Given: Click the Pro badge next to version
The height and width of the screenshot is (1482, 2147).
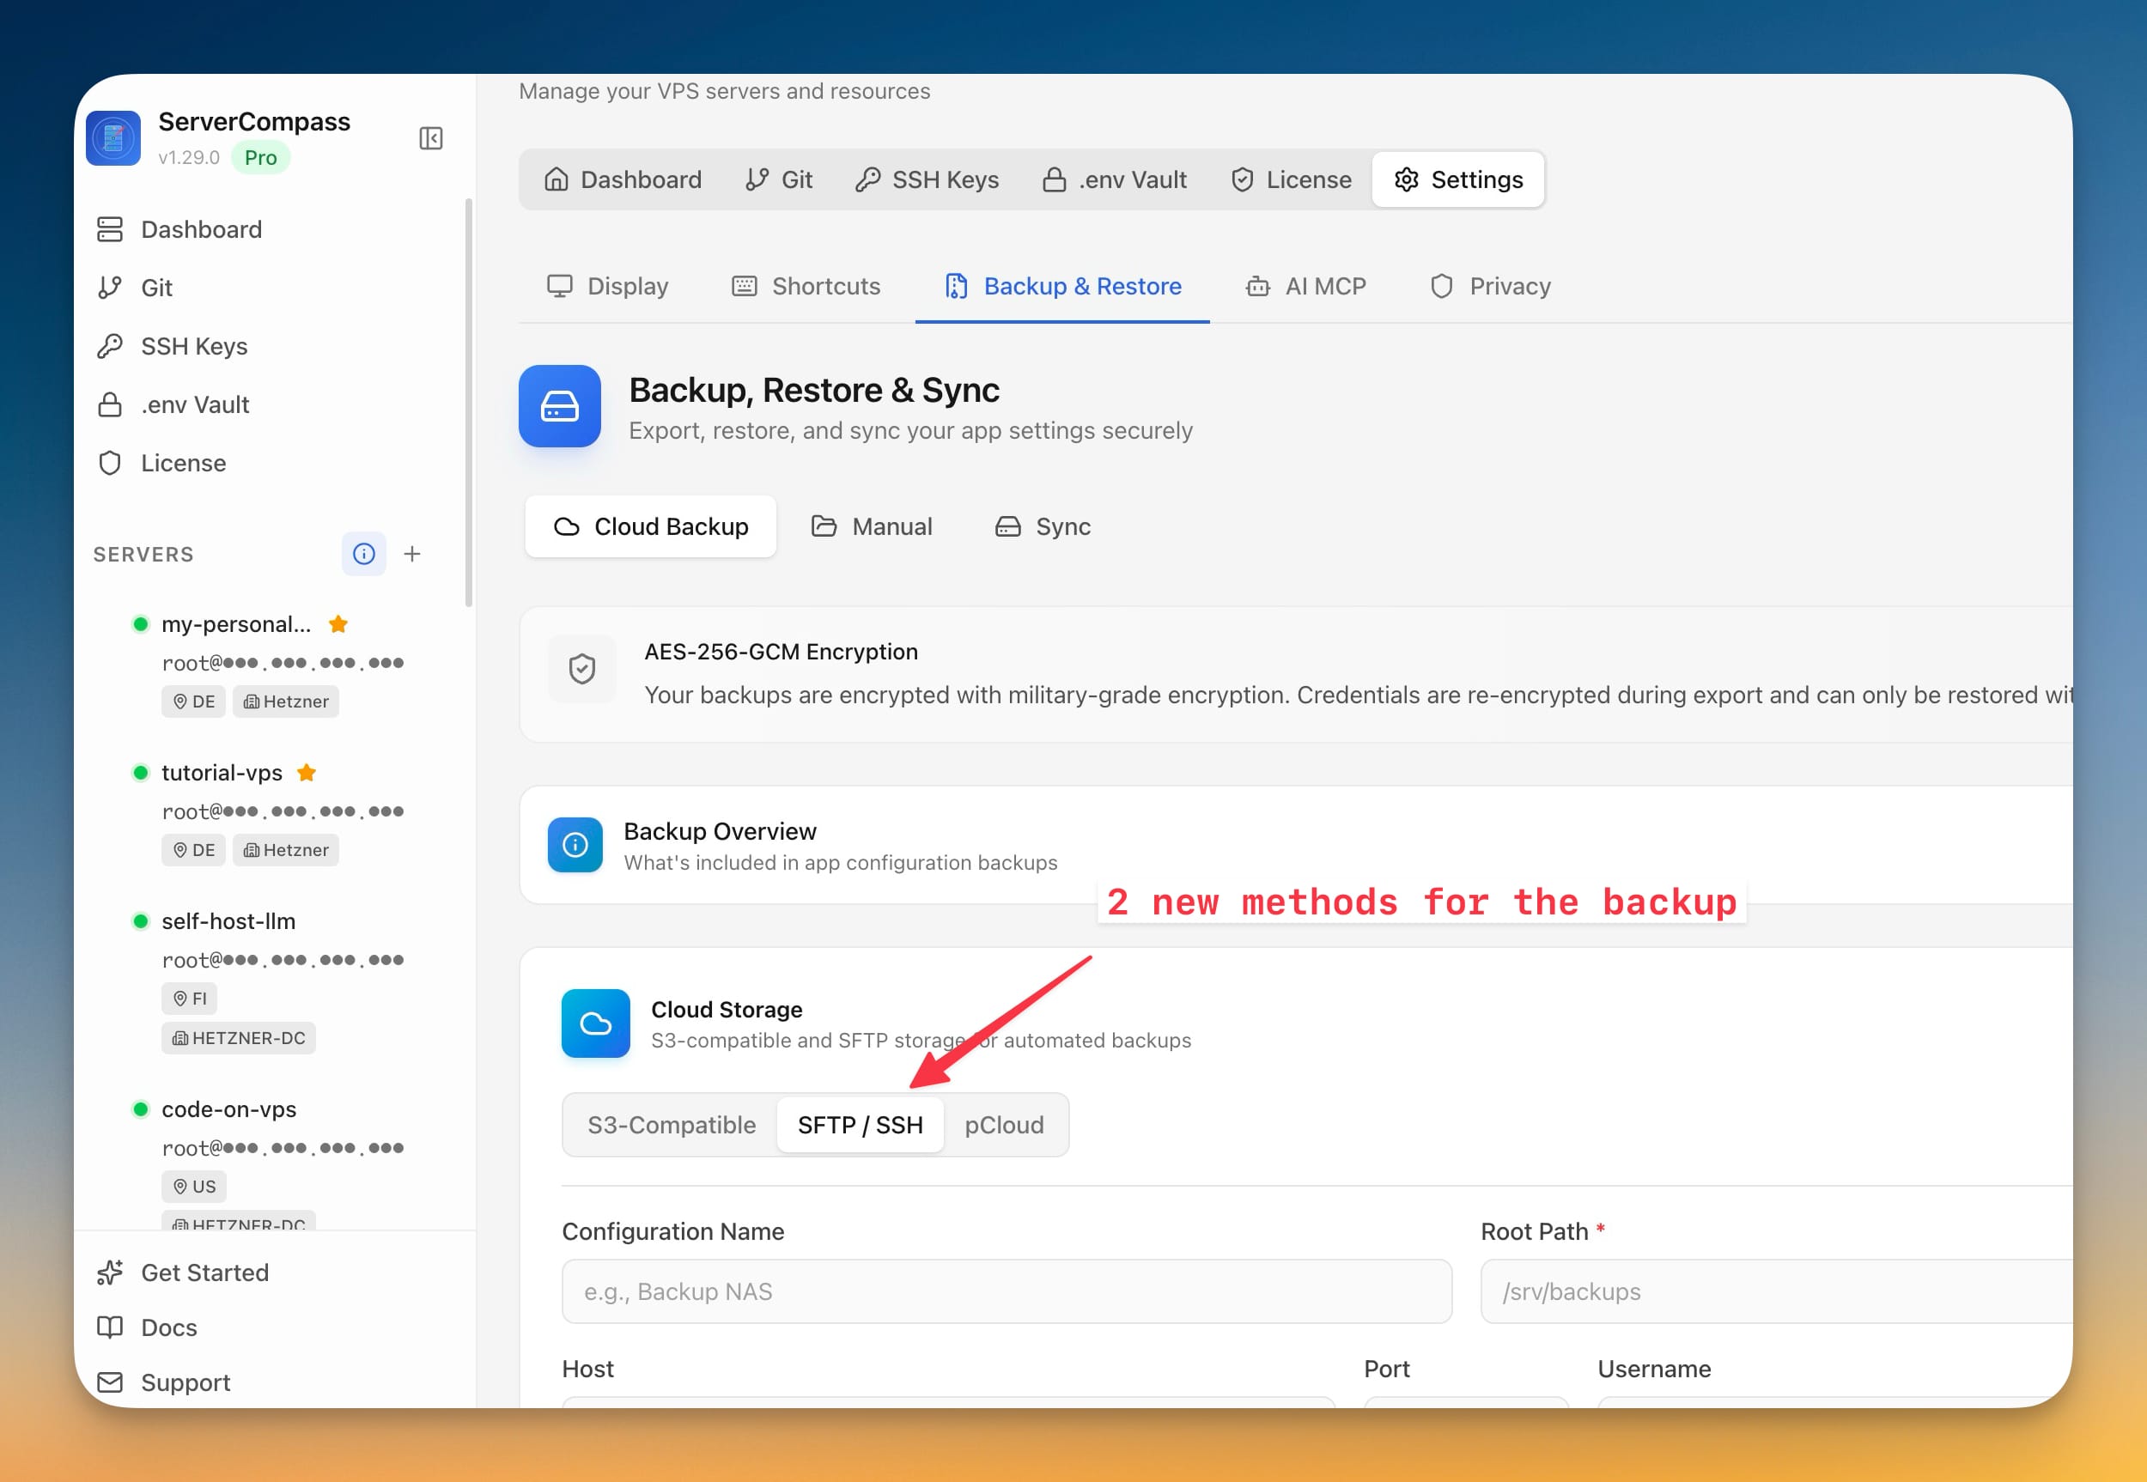Looking at the screenshot, I should (x=261, y=158).
